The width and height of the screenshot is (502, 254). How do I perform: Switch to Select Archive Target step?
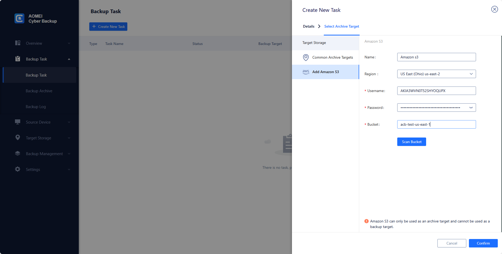coord(342,26)
